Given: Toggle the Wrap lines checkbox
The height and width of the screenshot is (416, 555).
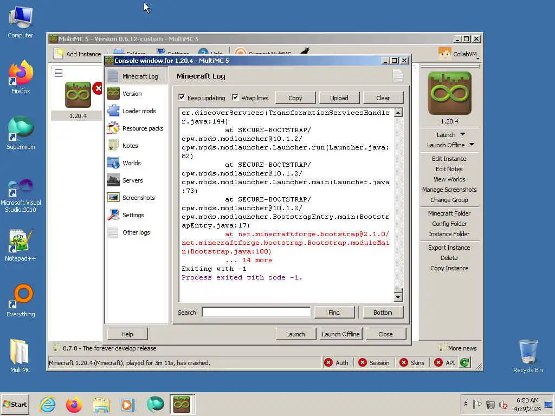Looking at the screenshot, I should [x=235, y=97].
